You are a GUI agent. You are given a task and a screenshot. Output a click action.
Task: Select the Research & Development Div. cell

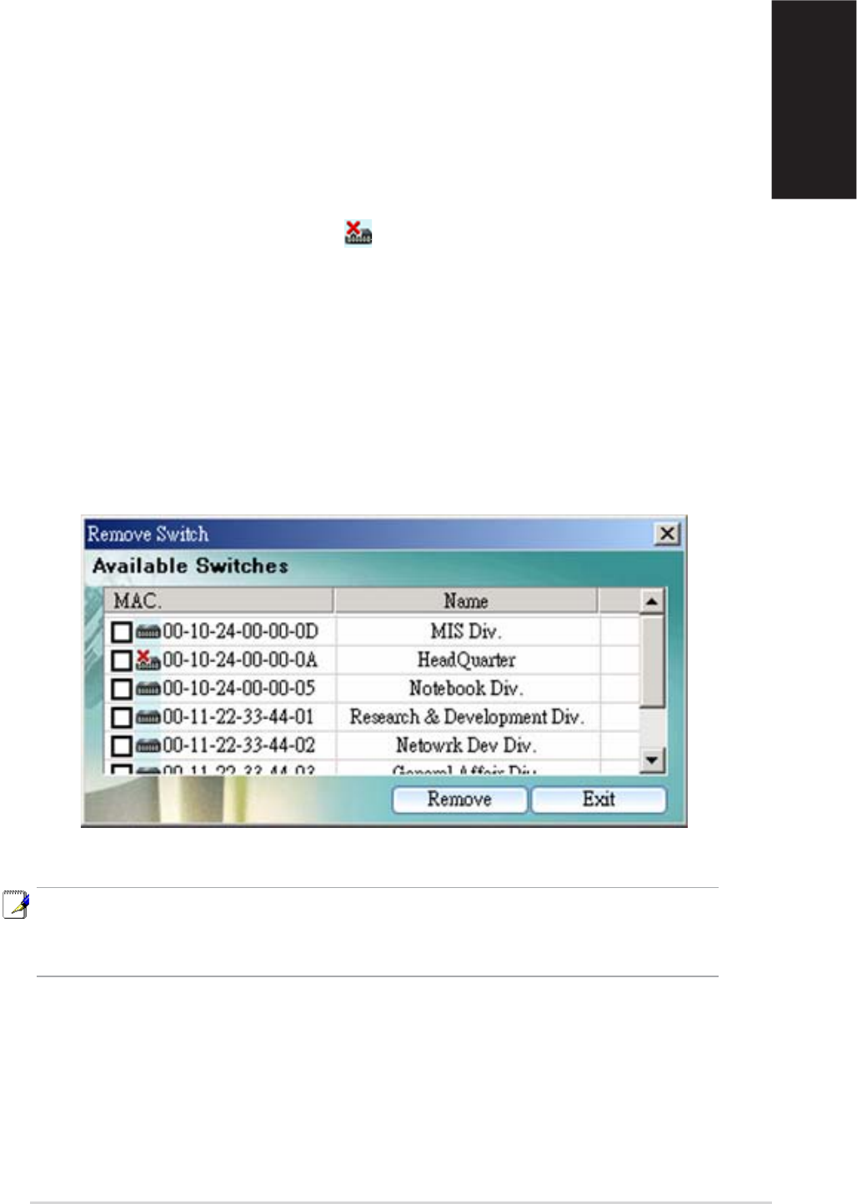pyautogui.click(x=466, y=717)
